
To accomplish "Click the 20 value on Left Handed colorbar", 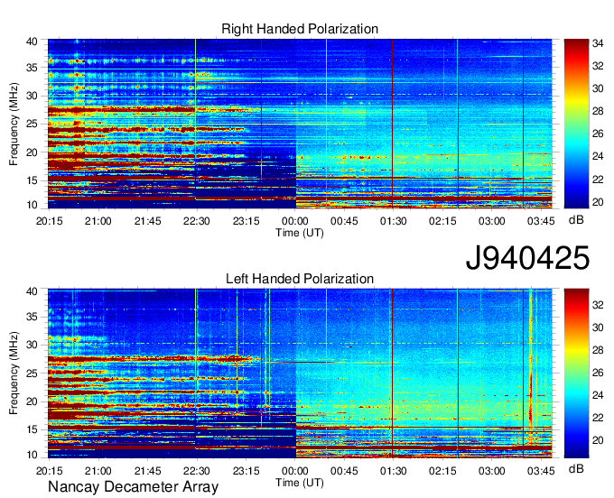I will [598, 440].
